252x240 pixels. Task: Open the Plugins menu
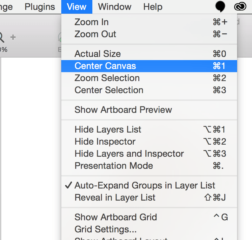click(40, 7)
